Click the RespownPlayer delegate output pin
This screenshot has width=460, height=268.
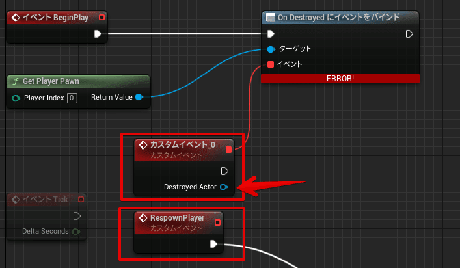[x=218, y=222]
